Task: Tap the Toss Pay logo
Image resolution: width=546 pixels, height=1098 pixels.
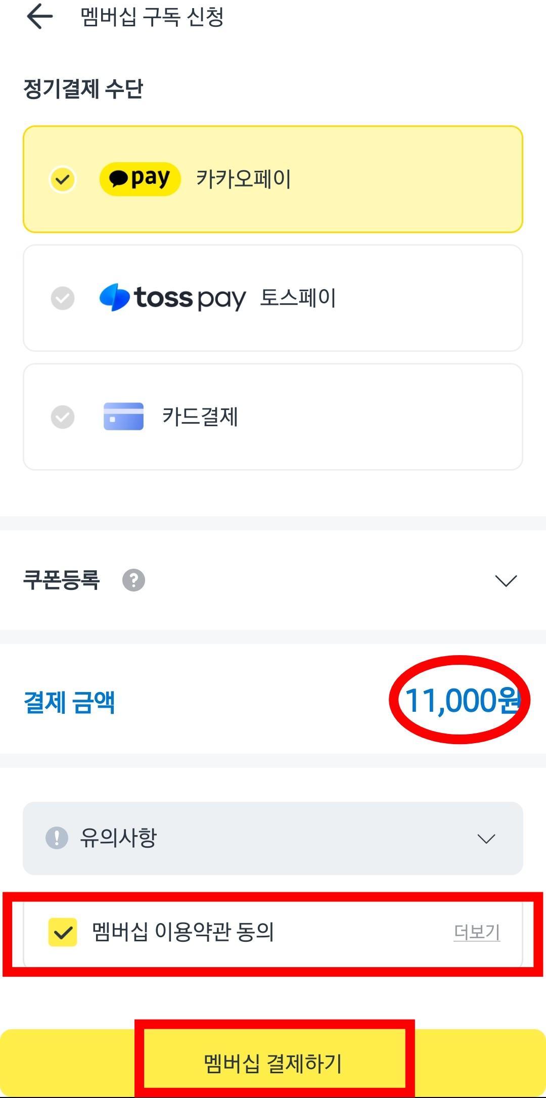Action: pos(172,298)
